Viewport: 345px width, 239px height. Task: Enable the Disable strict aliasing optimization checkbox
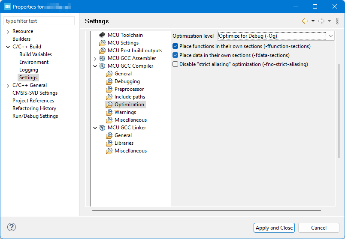tap(175, 64)
